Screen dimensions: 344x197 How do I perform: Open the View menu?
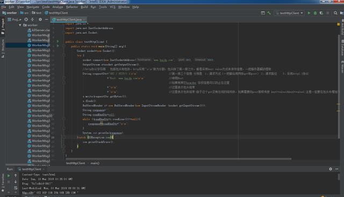[x=20, y=7]
